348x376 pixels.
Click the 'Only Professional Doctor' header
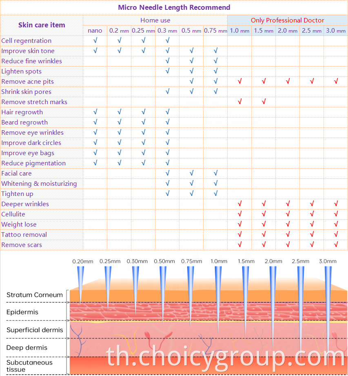287,20
